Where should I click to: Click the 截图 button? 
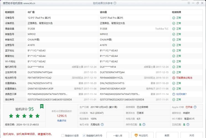pyautogui.click(x=167, y=136)
